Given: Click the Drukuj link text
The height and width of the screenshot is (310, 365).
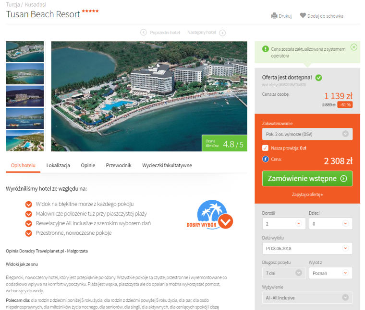Looking at the screenshot, I should [x=285, y=16].
